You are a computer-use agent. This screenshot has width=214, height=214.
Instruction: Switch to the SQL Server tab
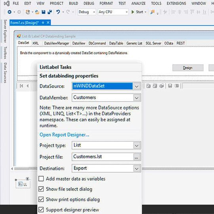(153, 43)
